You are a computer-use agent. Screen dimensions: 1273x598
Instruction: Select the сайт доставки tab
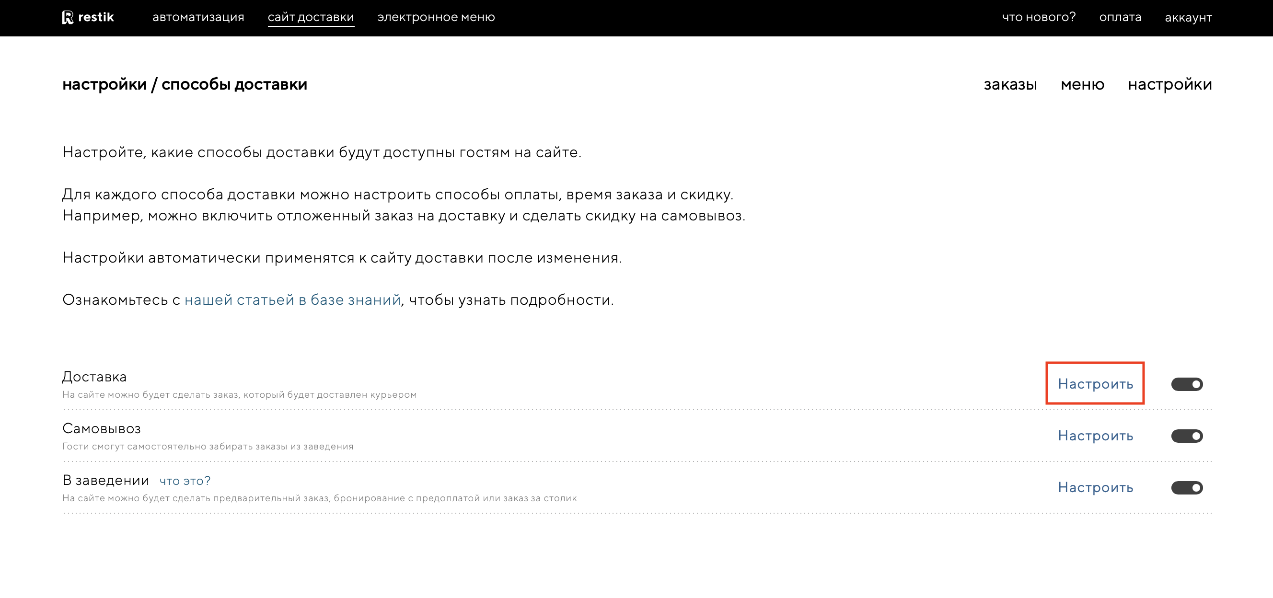(311, 17)
